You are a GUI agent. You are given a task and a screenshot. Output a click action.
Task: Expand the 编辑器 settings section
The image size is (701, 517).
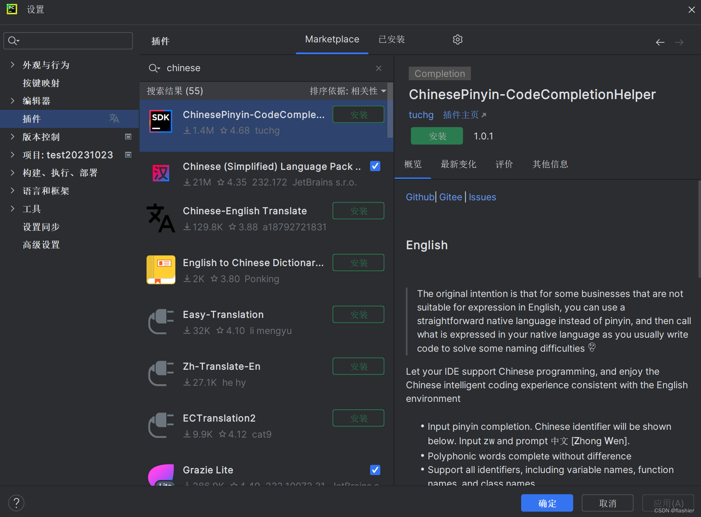(x=12, y=101)
